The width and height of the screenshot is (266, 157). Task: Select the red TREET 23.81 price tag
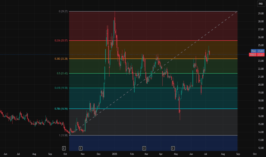[257, 55]
